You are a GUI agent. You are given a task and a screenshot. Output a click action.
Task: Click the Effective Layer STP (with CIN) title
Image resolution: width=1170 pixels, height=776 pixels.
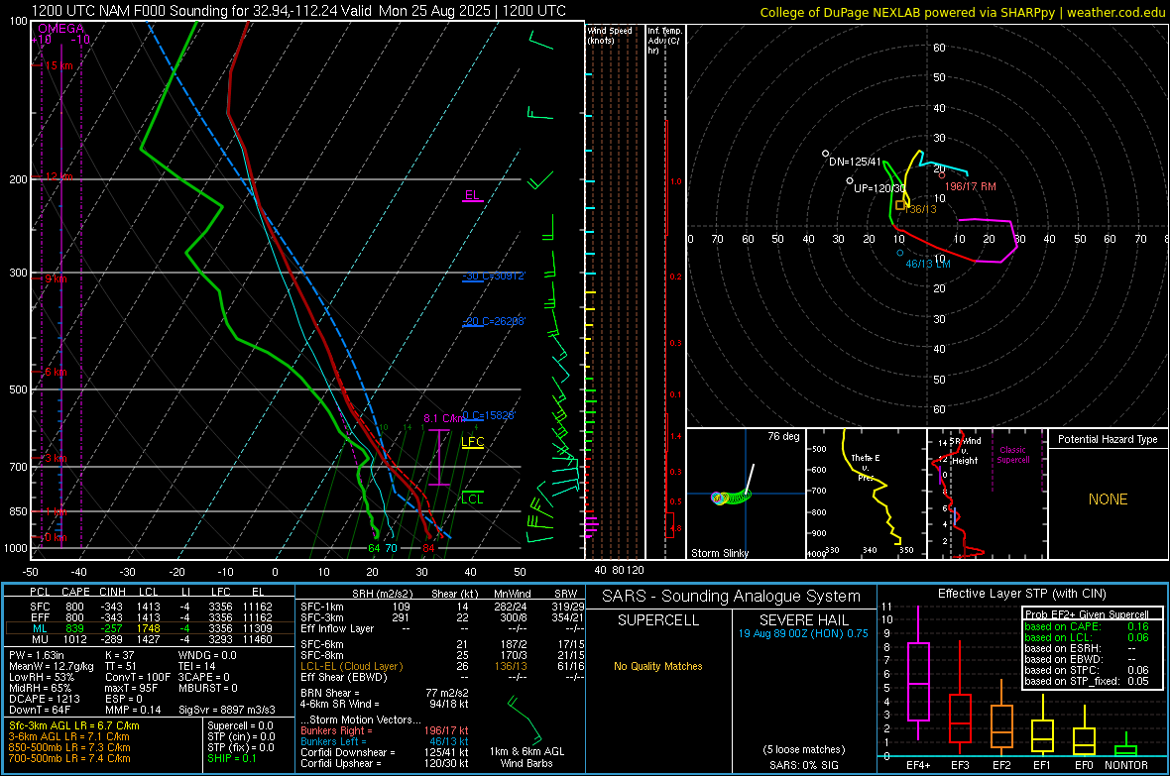[1021, 594]
